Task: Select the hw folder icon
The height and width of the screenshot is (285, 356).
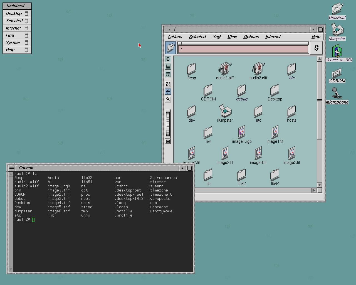Action: 208,135
